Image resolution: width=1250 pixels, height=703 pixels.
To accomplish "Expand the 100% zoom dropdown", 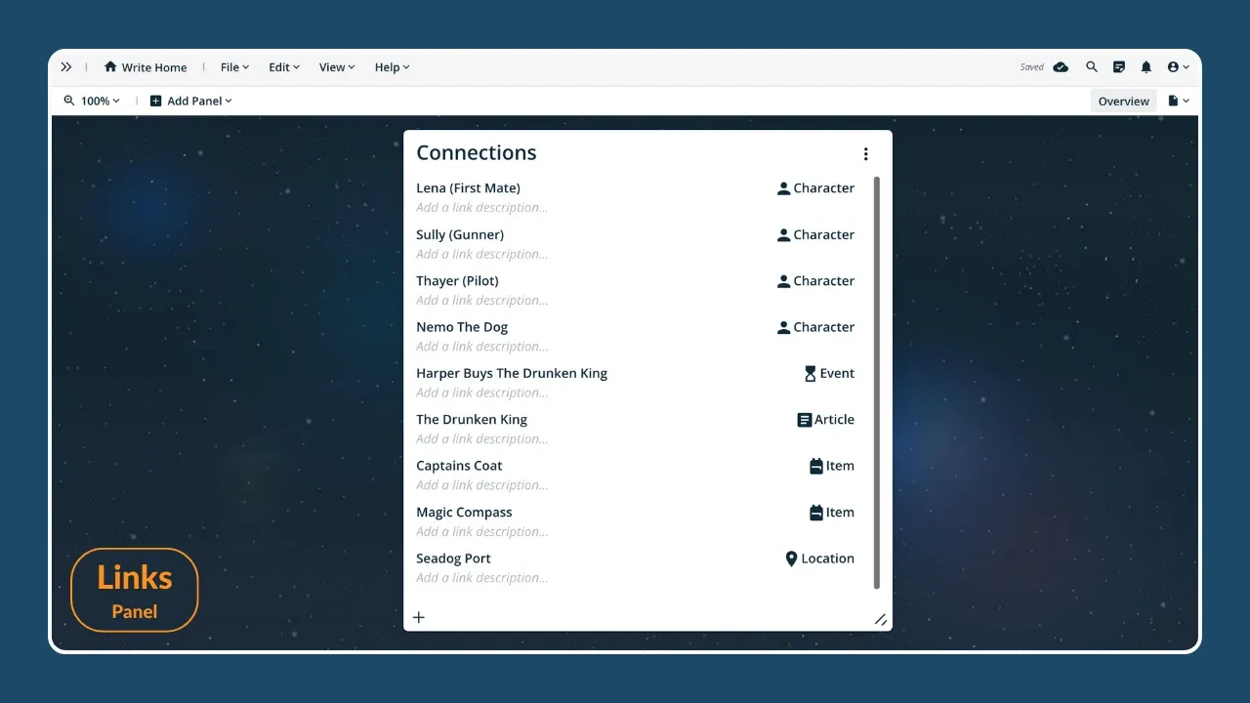I will pyautogui.click(x=93, y=101).
